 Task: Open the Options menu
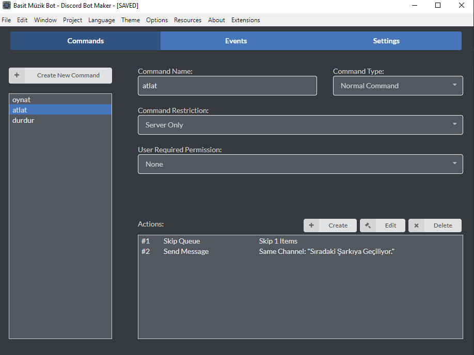click(157, 20)
